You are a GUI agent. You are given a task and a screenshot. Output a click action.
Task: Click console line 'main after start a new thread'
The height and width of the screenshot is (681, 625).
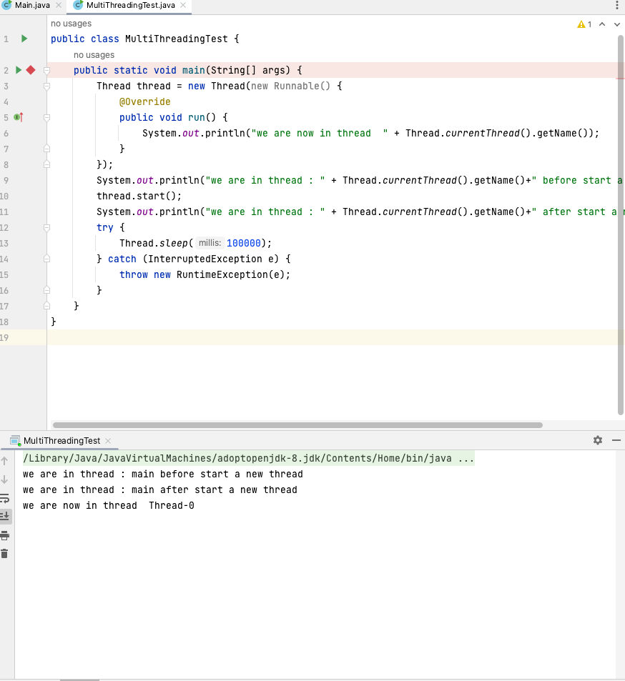tap(160, 489)
